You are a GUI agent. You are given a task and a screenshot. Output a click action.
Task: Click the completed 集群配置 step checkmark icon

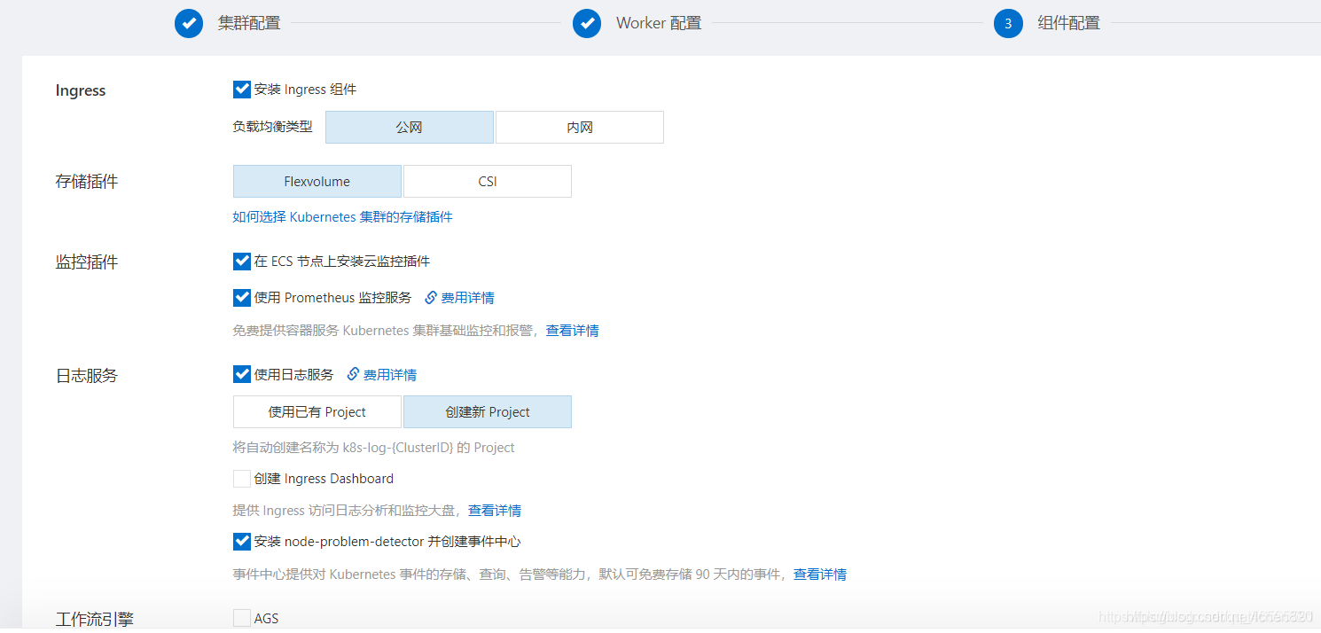[188, 23]
